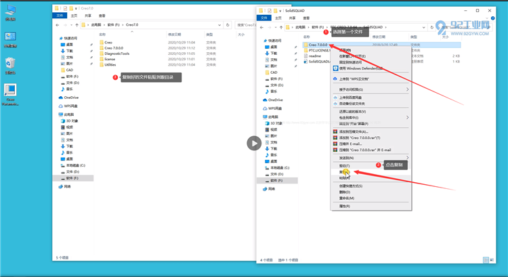Open 主页 tab in Creo7.0 window ribbon
This screenshot has height=277, width=508.
click(75, 16)
